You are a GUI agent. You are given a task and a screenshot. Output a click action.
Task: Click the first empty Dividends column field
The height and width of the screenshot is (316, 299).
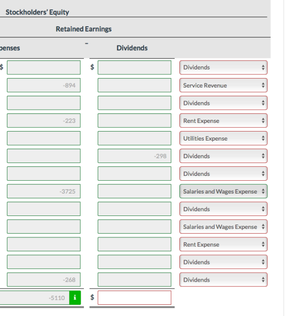[x=135, y=67]
